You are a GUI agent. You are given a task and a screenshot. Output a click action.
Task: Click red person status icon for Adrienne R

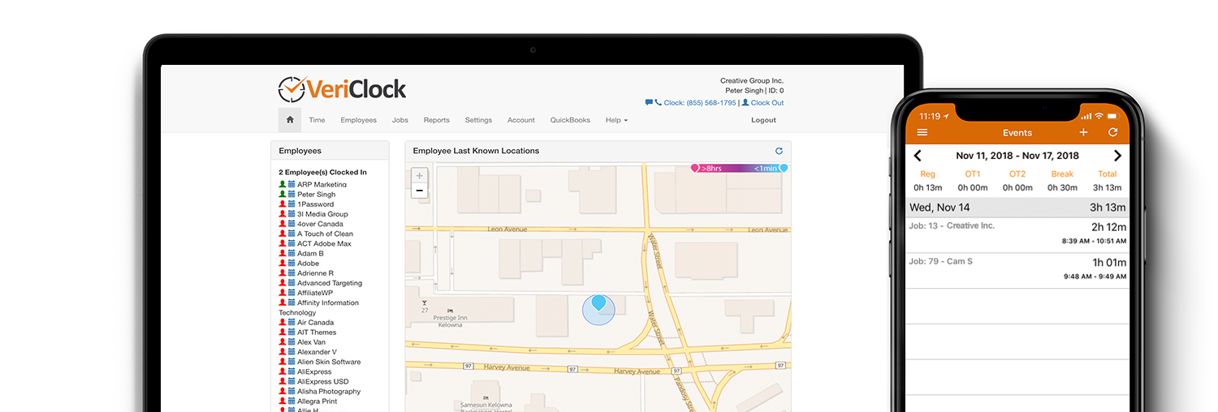click(x=283, y=273)
